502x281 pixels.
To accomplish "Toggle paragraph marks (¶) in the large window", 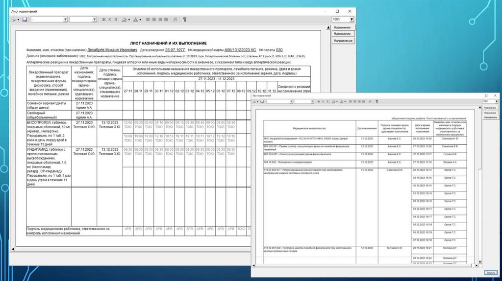I will pos(185,20).
